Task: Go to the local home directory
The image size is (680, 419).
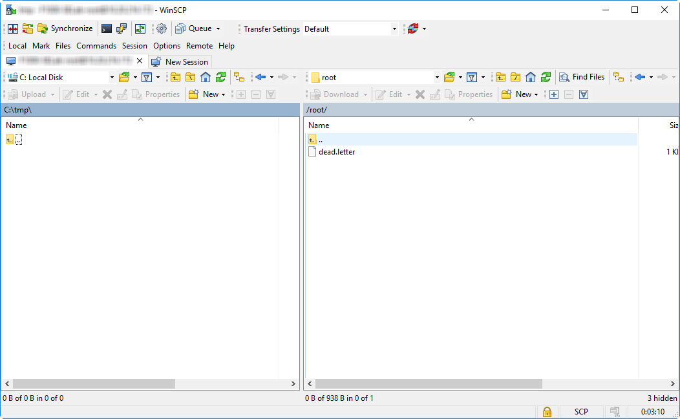Action: tap(206, 77)
